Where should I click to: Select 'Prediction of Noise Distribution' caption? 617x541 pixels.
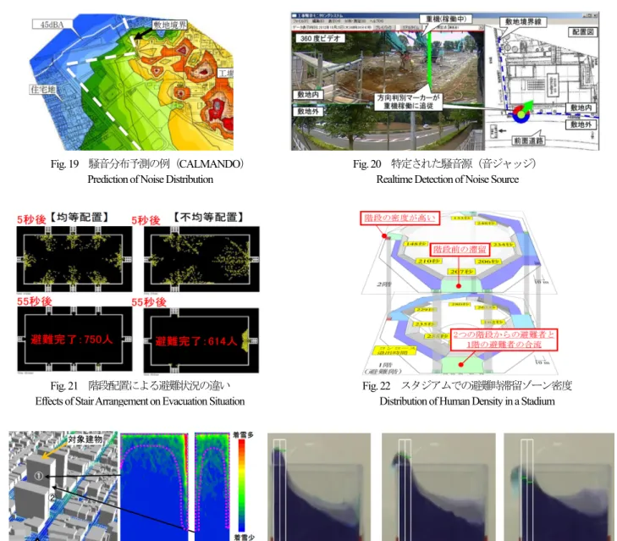[151, 179]
